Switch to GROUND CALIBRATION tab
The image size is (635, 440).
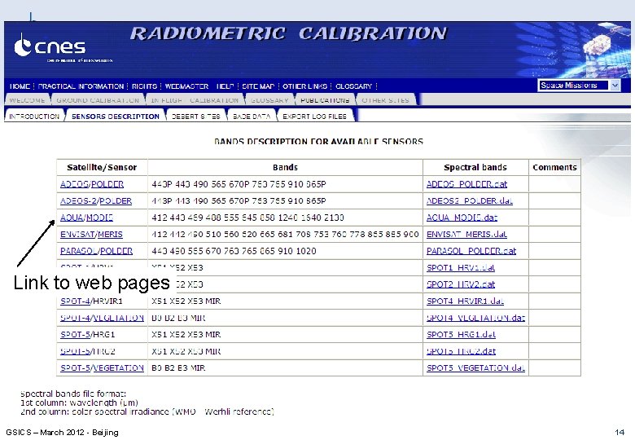tap(98, 100)
